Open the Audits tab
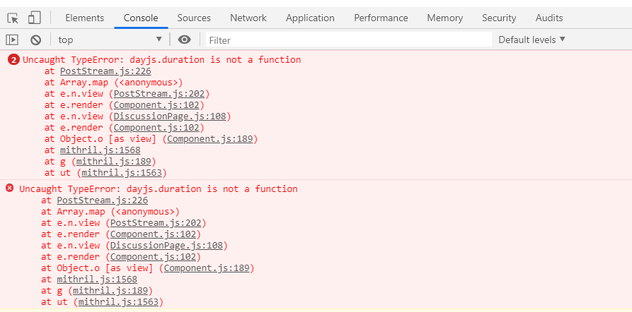This screenshot has width=632, height=312. [x=549, y=18]
